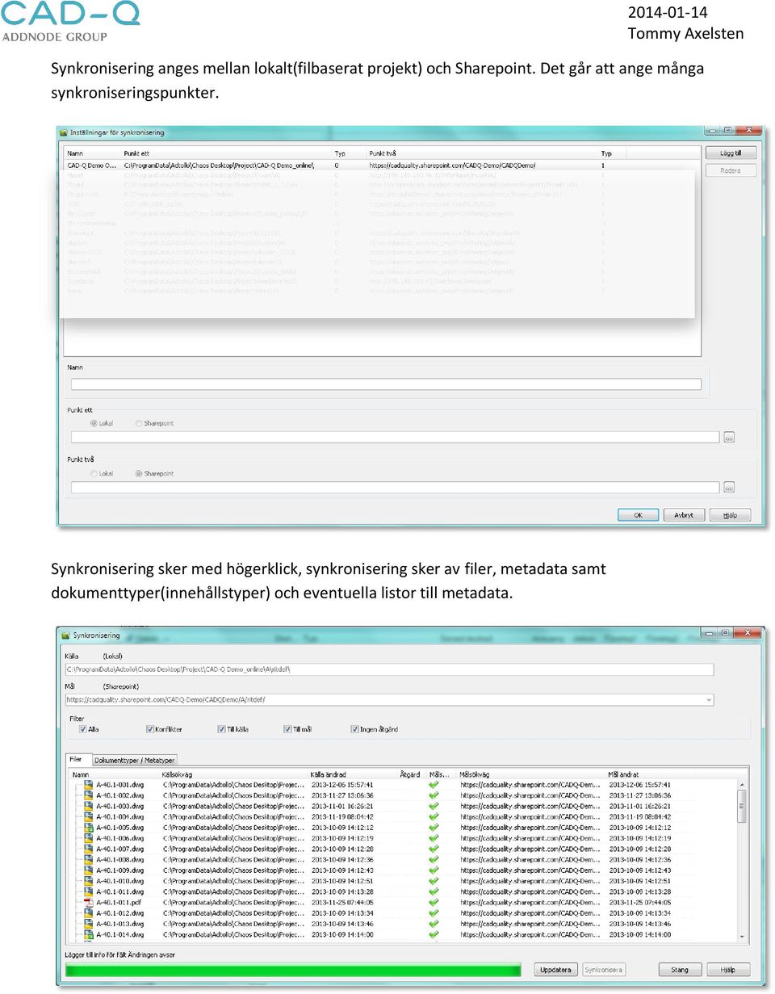Select the file icon of A-40.1-004.dwg
This screenshot has height=994, width=775.
click(x=88, y=816)
